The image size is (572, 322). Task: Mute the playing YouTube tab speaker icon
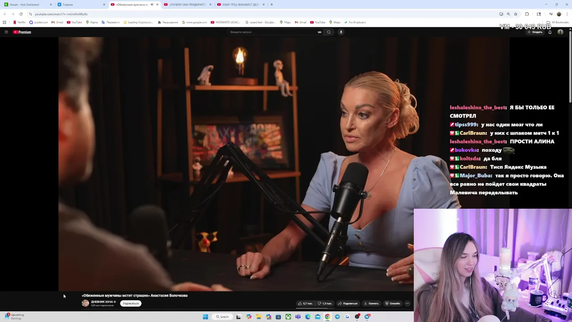tap(151, 4)
